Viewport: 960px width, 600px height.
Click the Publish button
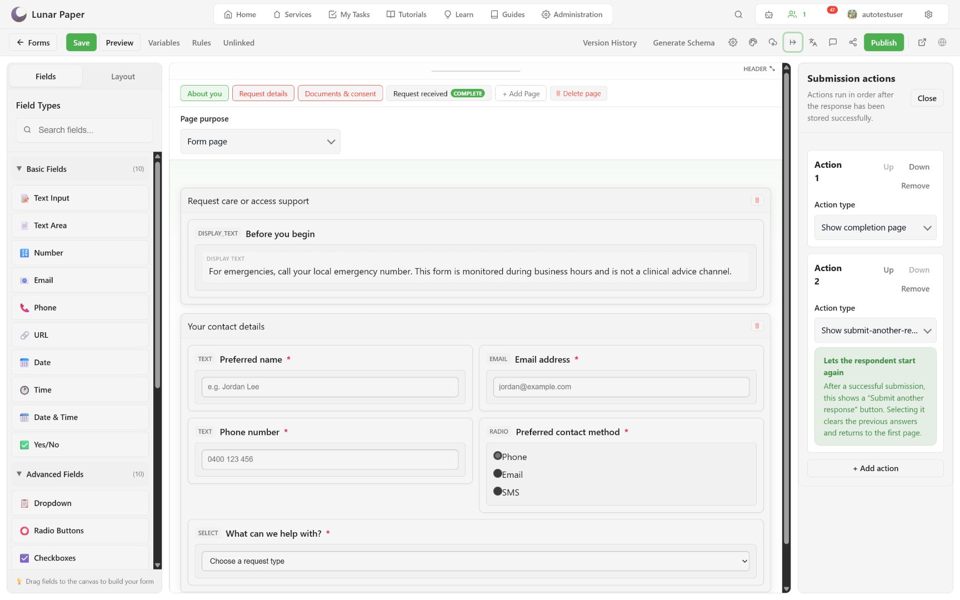click(x=883, y=42)
